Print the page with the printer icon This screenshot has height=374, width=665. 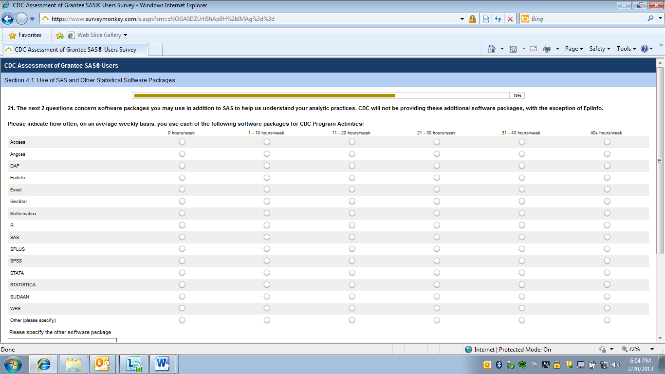(x=547, y=49)
